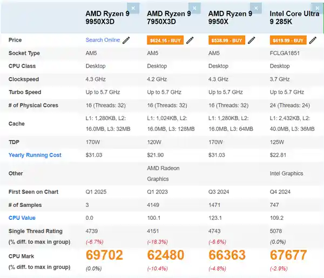Click the Socket Type row label

[x=24, y=53]
